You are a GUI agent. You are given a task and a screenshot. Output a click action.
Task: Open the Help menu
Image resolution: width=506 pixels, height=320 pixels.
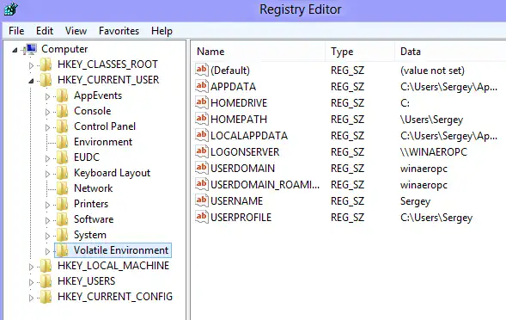tap(162, 31)
